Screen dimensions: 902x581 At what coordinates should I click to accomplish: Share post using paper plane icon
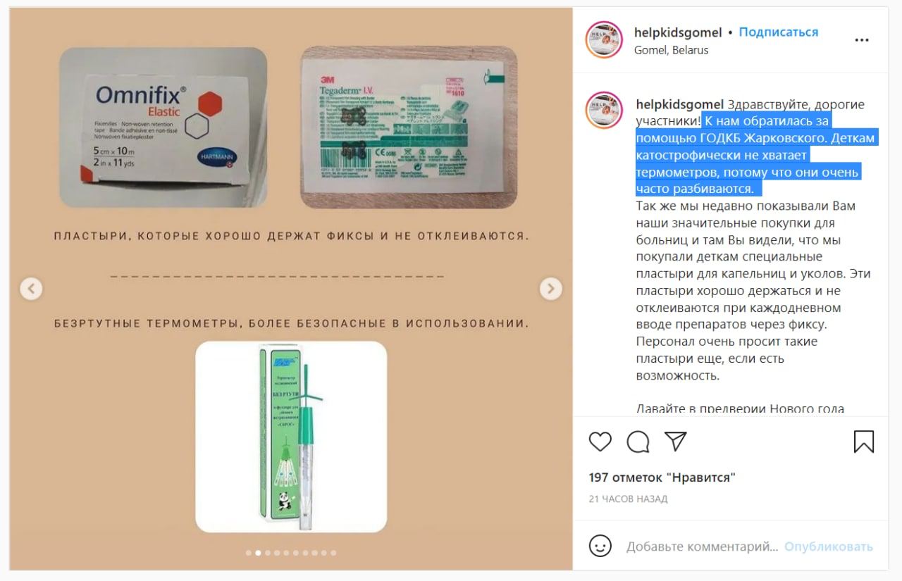(676, 442)
